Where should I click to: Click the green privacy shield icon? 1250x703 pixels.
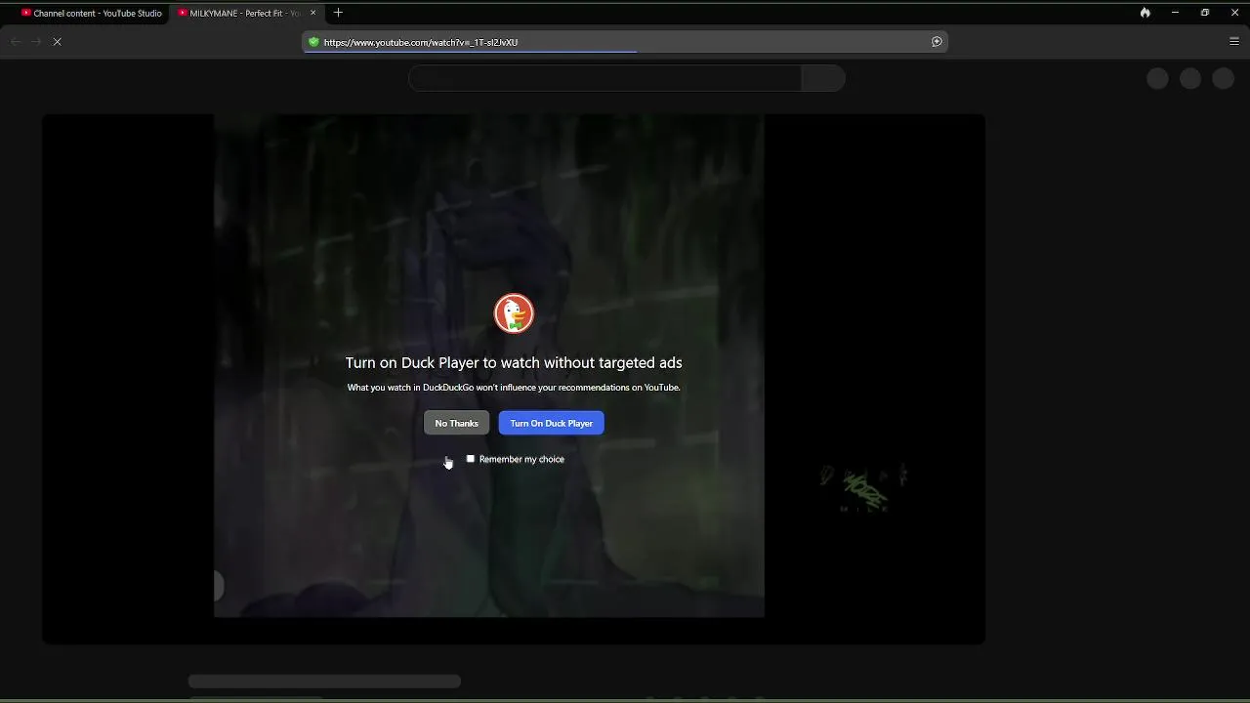313,42
